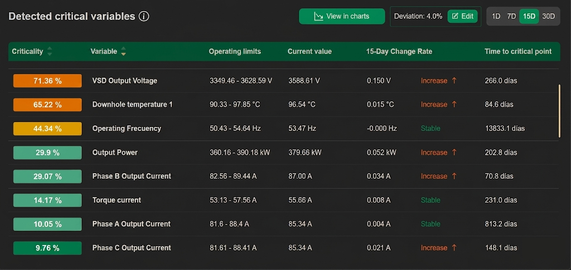Select Phase C Output Current variable
This screenshot has height=270, width=571.
click(x=132, y=248)
